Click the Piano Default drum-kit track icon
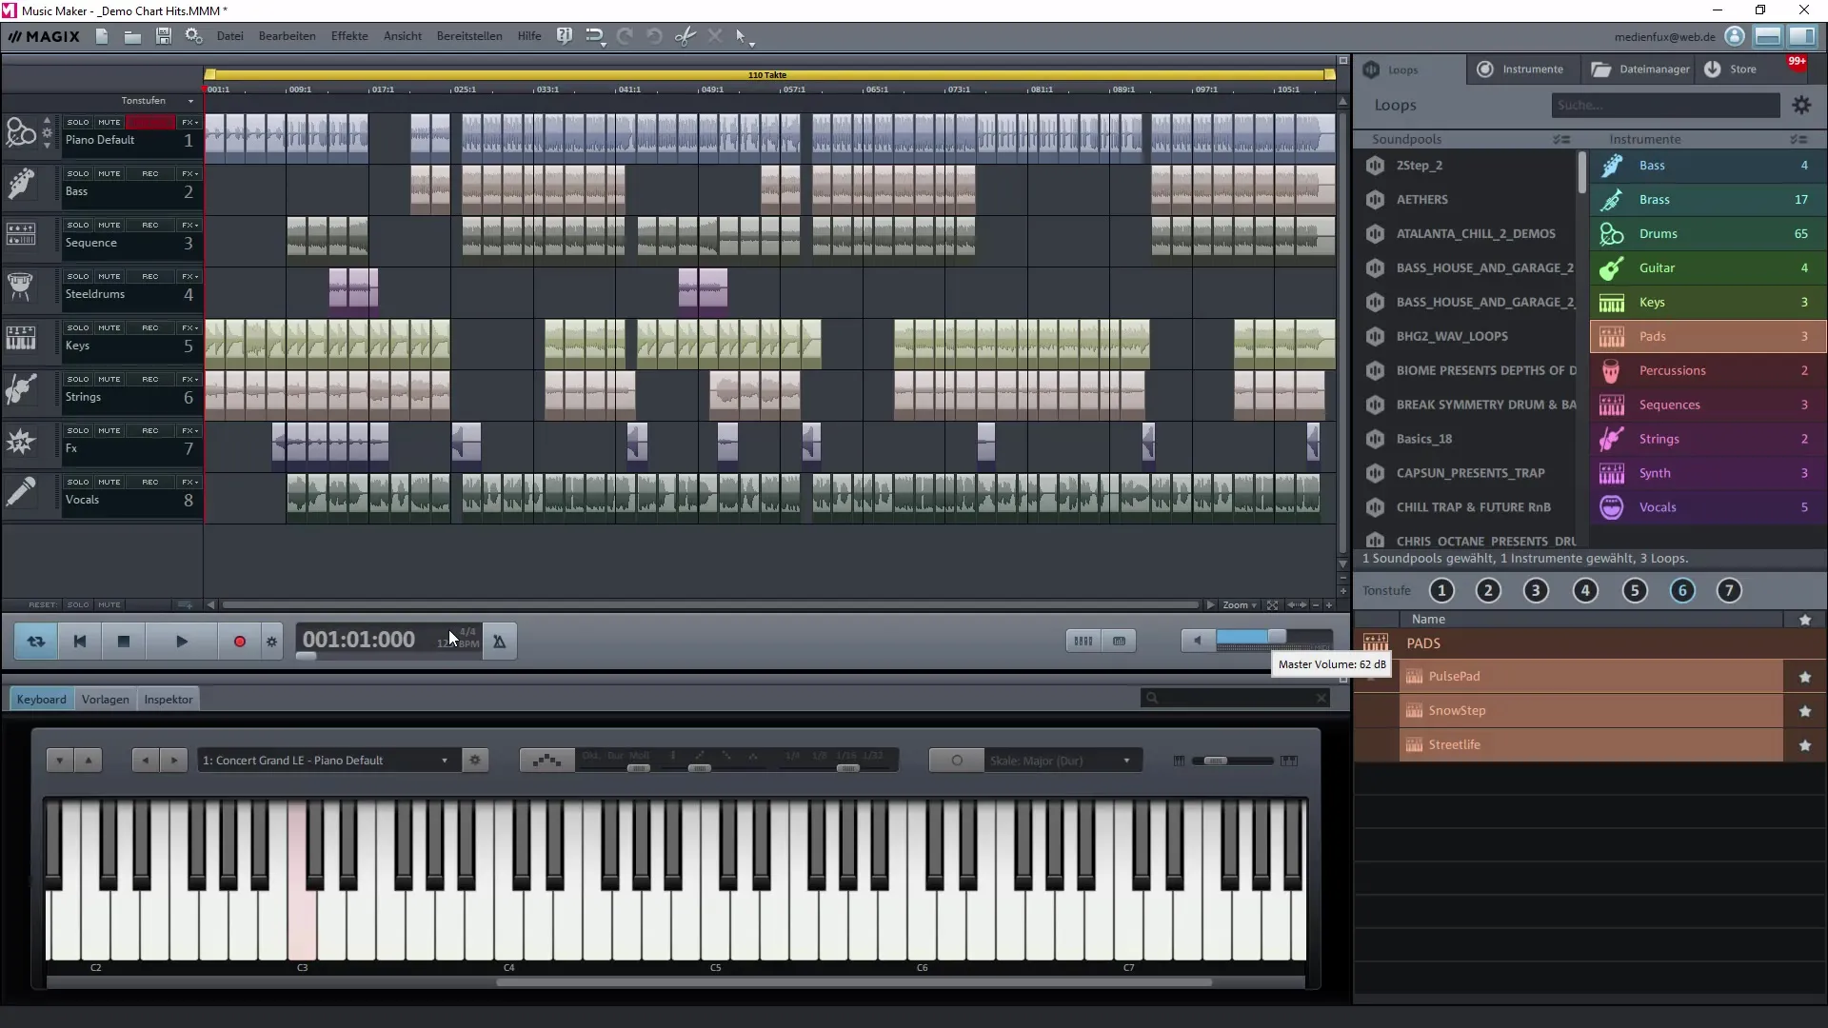This screenshot has height=1028, width=1828. pyautogui.click(x=20, y=132)
